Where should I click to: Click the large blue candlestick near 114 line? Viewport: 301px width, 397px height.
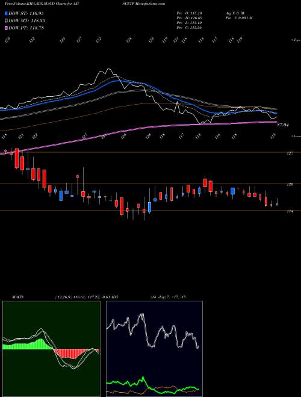click(149, 207)
